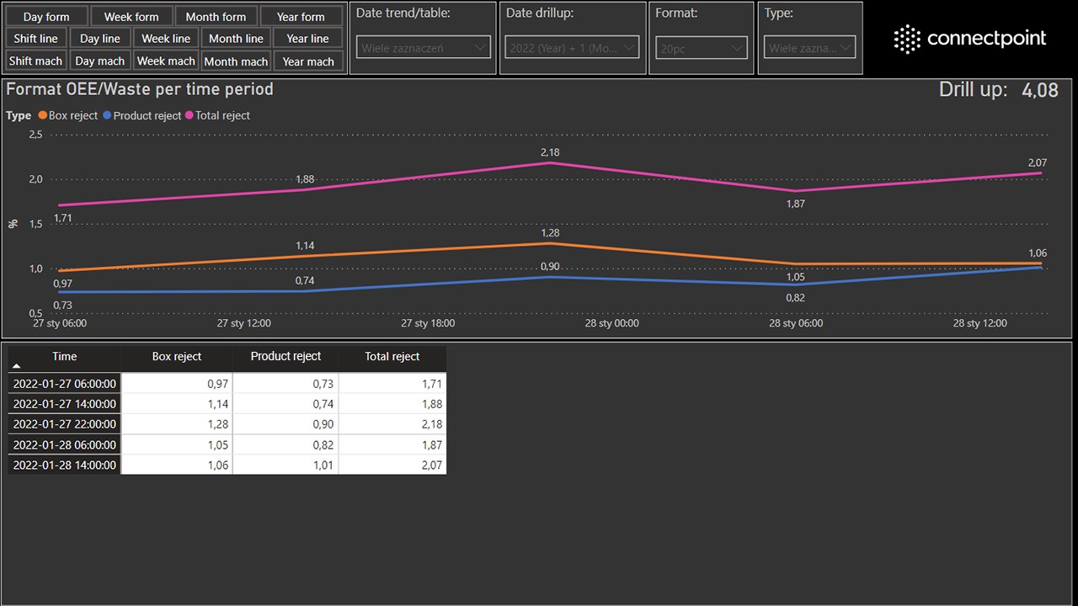The width and height of the screenshot is (1078, 606).
Task: Open the Year mach view
Action: (x=307, y=61)
